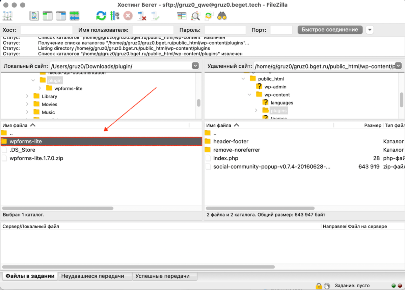Click the red cancel operation icon
Image resolution: width=405 pixels, height=290 pixels.
click(x=128, y=16)
